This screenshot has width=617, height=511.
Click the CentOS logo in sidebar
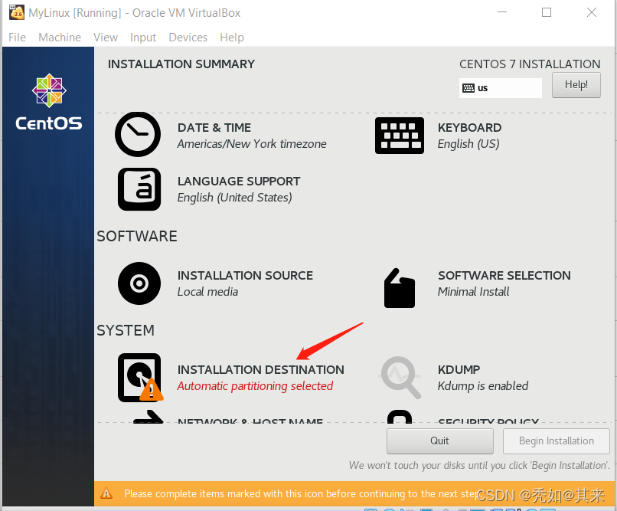click(x=49, y=103)
